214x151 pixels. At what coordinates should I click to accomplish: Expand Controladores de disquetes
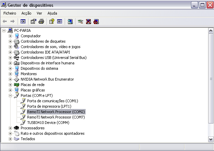coord(10,41)
